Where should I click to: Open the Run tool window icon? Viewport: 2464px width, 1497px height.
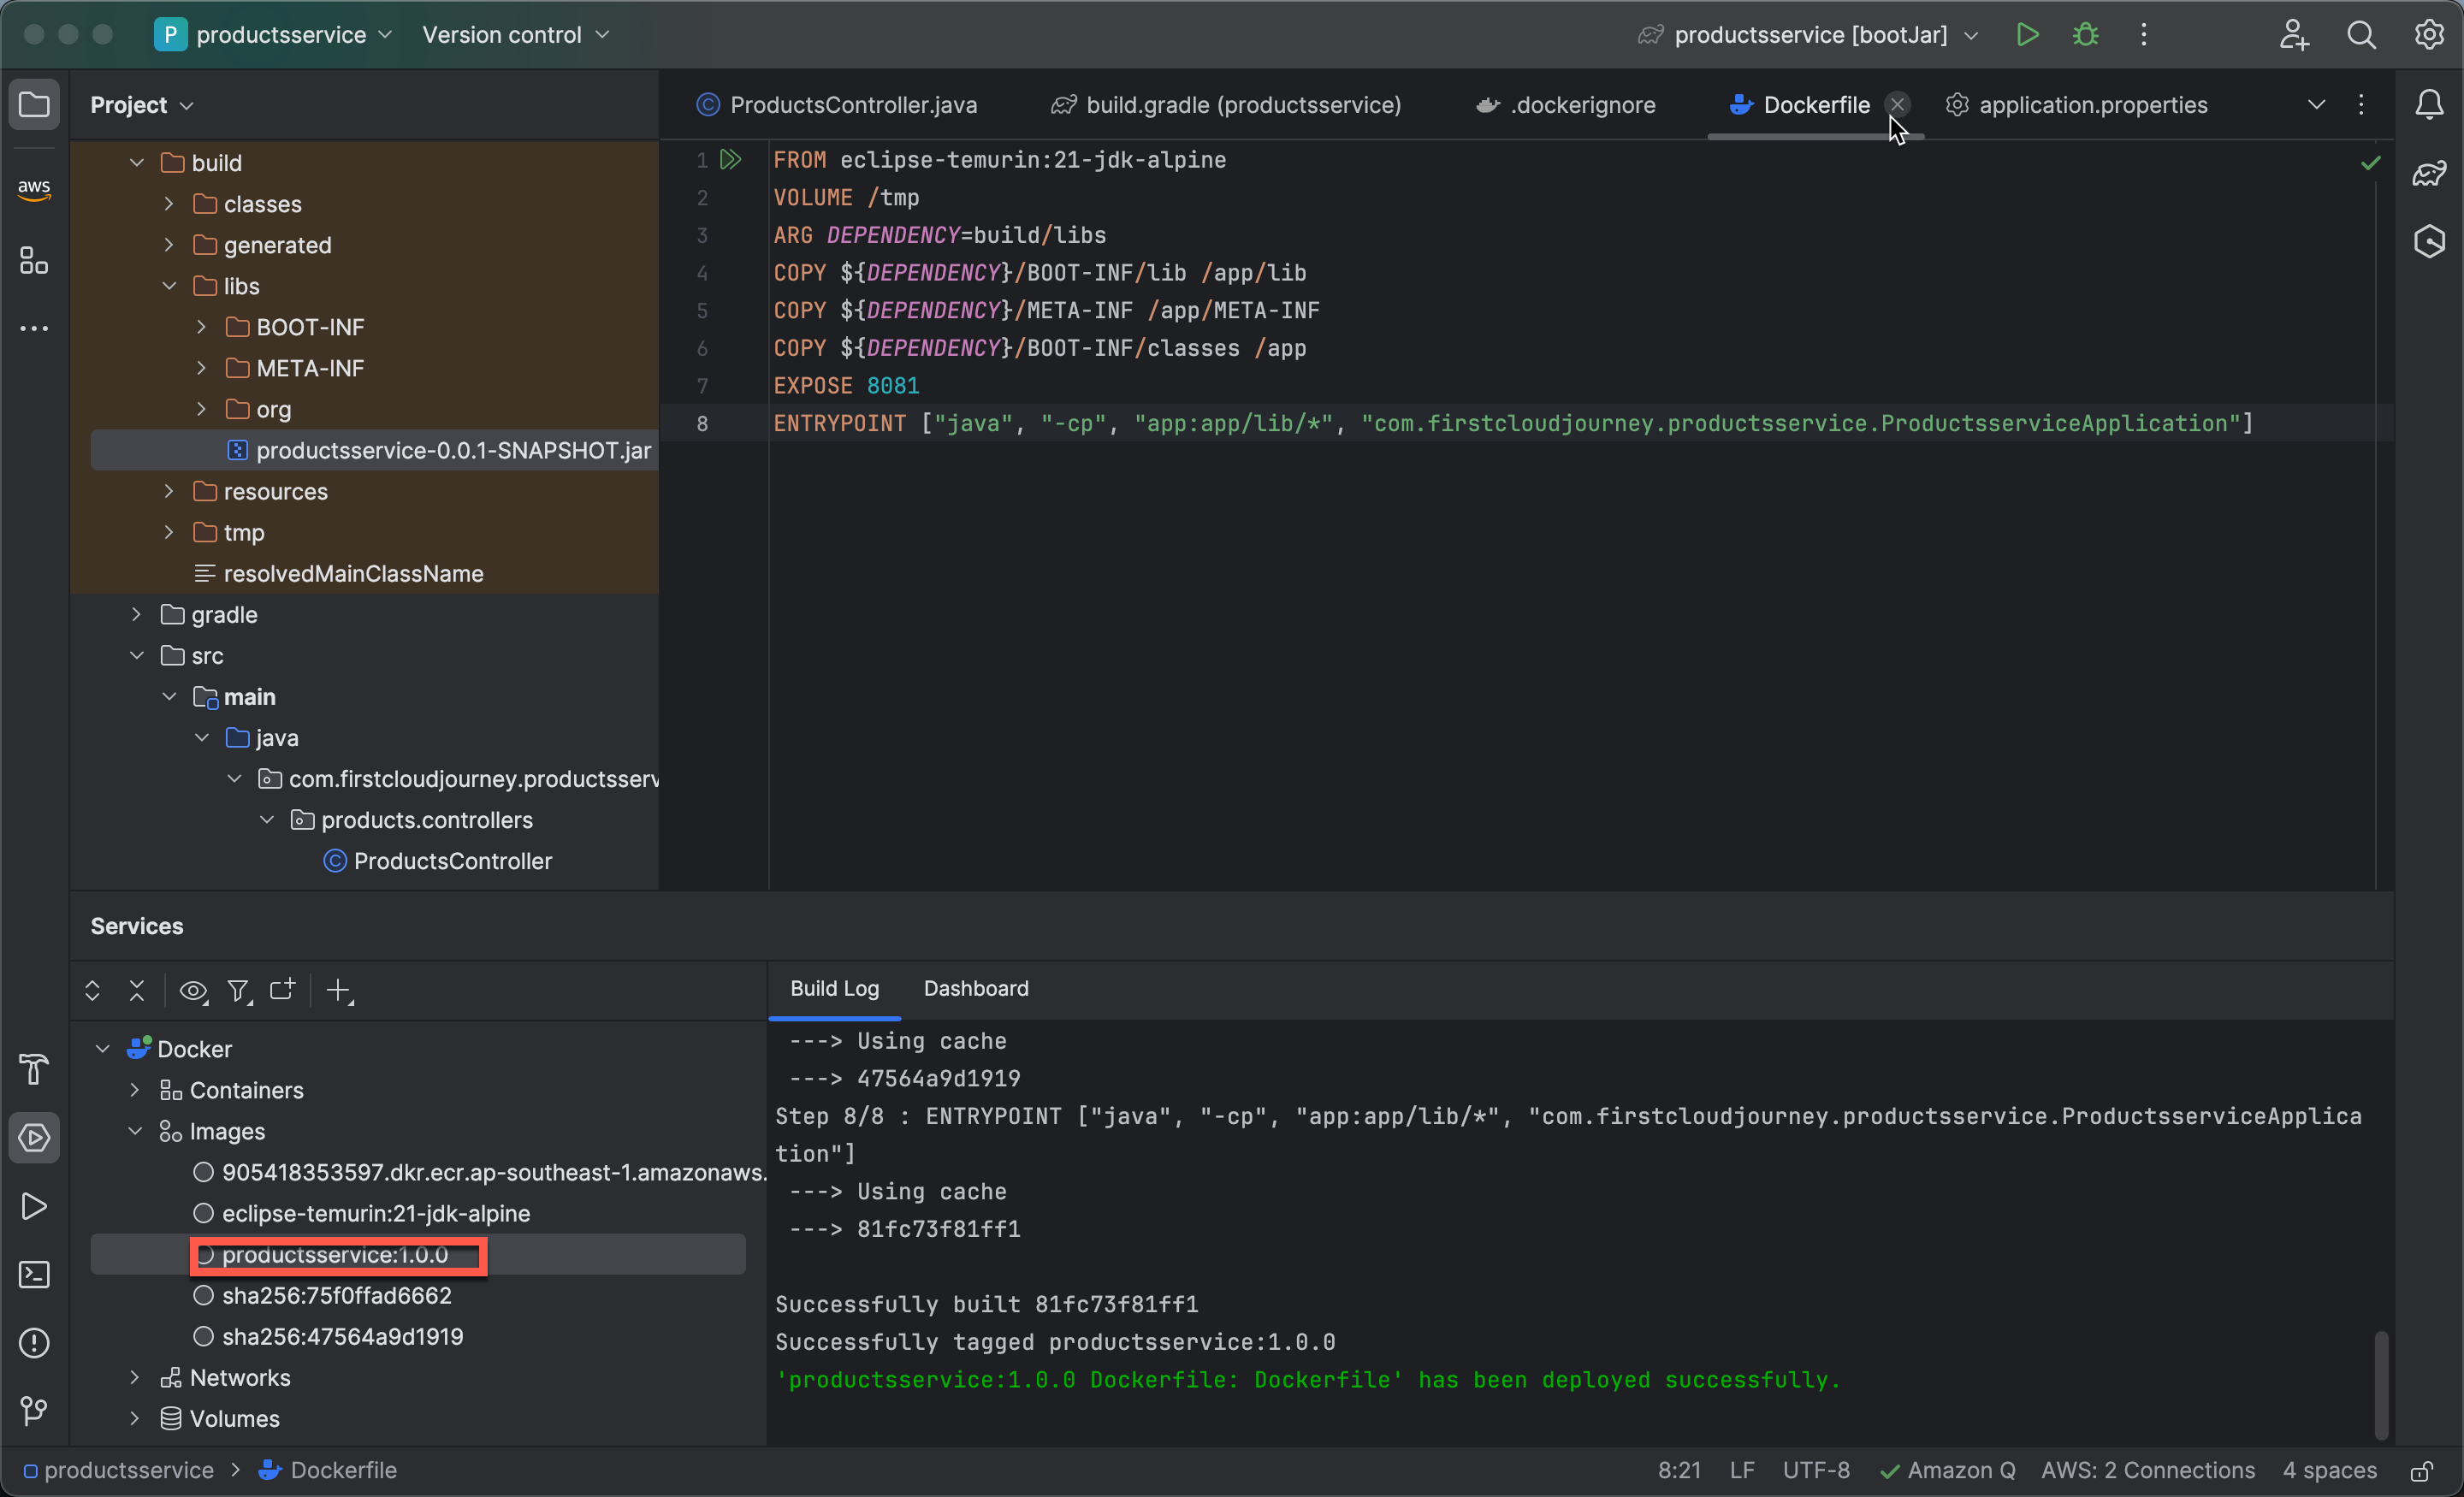pos(34,1206)
